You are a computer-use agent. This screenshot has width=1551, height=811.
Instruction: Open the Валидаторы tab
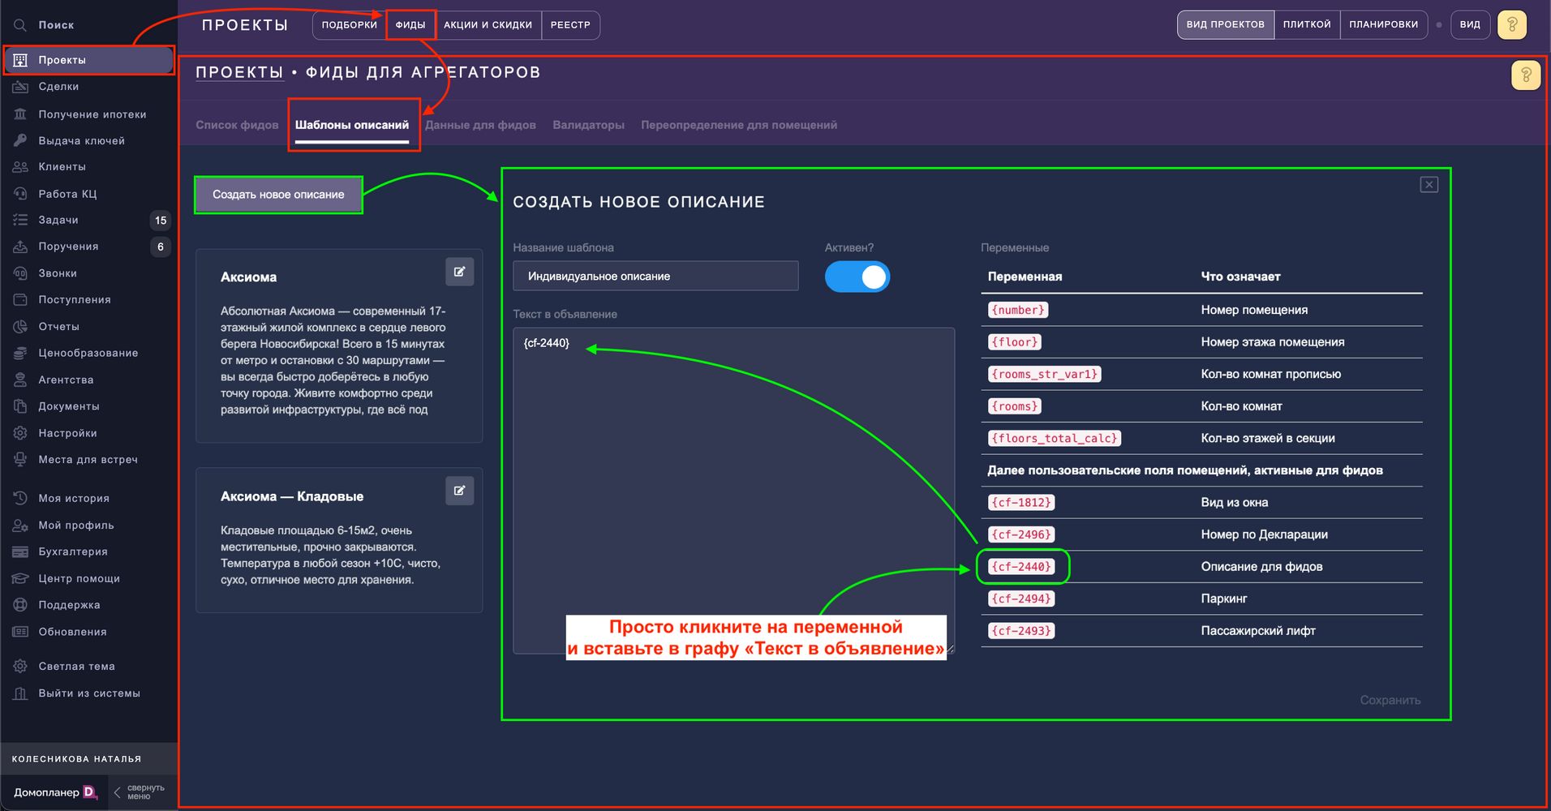pyautogui.click(x=588, y=125)
